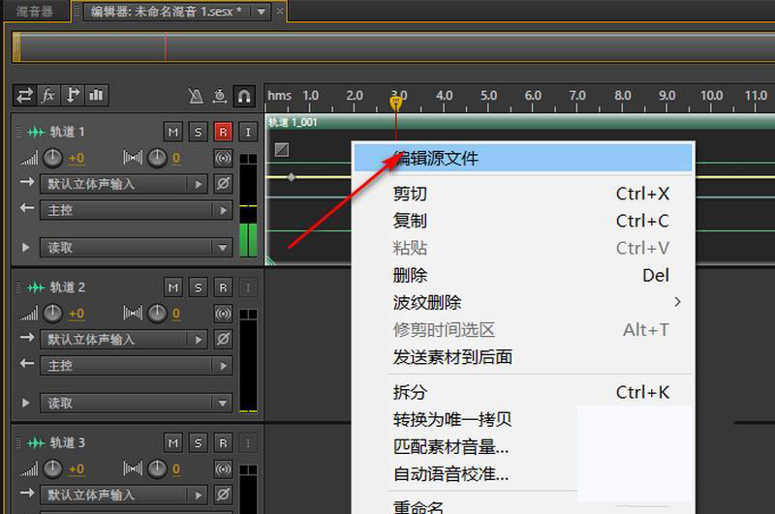Toggle Track 2 polarity reverse icon
Viewport: 775px width, 514px height.
223,339
